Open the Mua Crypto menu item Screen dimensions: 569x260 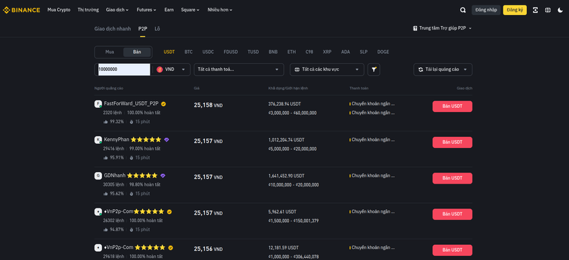tap(59, 10)
